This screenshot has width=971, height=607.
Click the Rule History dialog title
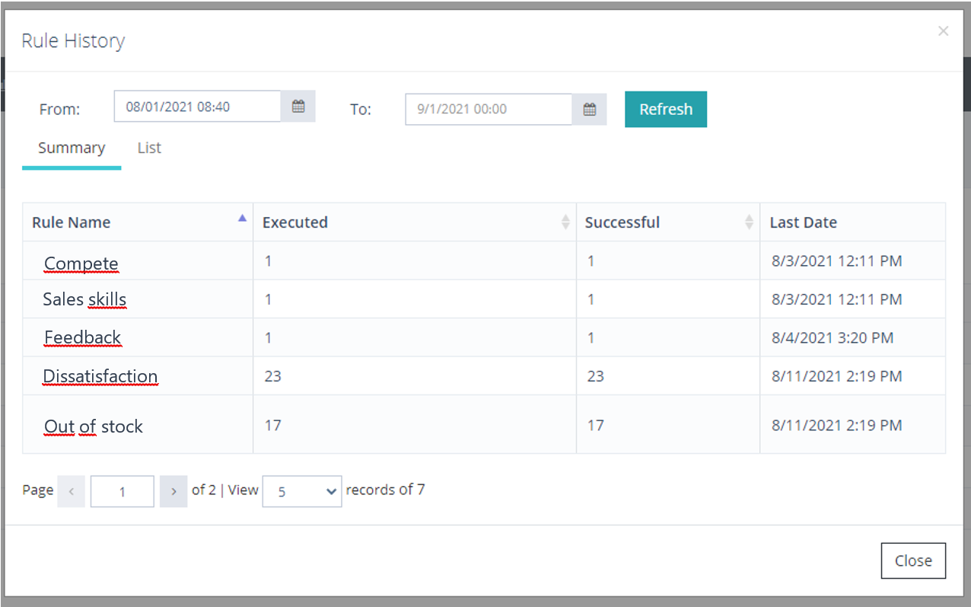(73, 40)
